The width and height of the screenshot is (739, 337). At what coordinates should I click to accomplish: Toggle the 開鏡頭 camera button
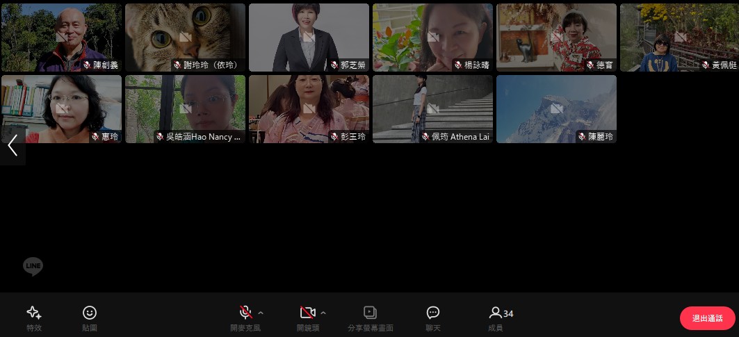[x=308, y=312]
